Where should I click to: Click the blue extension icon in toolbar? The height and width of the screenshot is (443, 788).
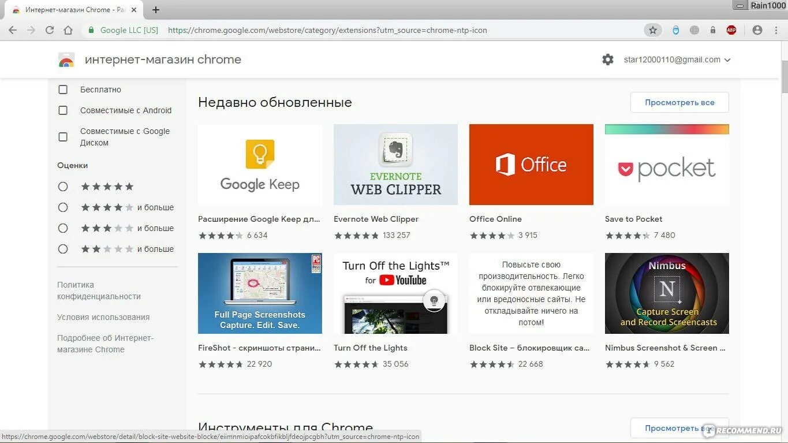click(x=676, y=30)
